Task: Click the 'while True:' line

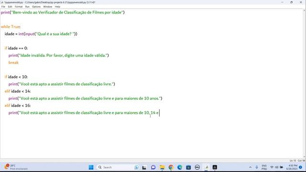Action: click(11, 27)
